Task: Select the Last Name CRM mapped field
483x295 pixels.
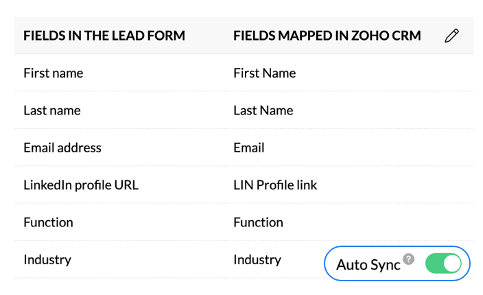Action: click(263, 110)
